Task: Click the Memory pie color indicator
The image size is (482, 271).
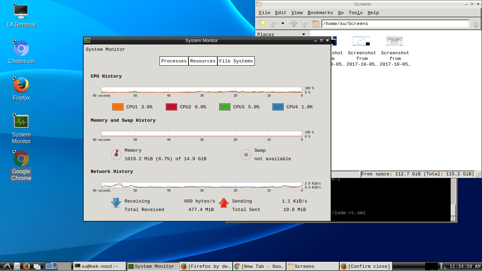Action: tap(116, 155)
